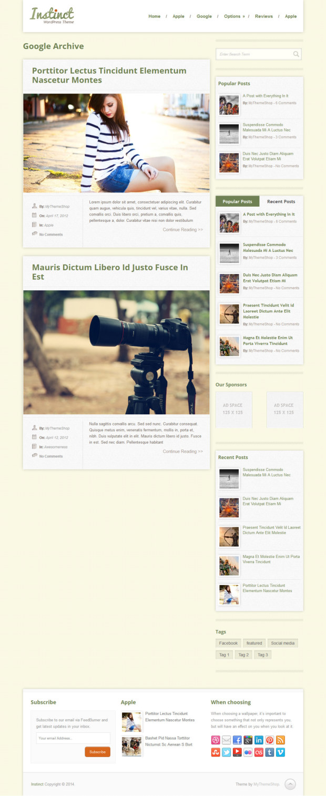Click the second Ad Space 125 x 125 sponsor box
Viewport: 326px width, 796px height.
tap(285, 409)
